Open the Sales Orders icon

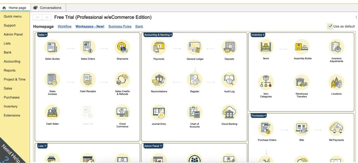[x=88, y=47]
